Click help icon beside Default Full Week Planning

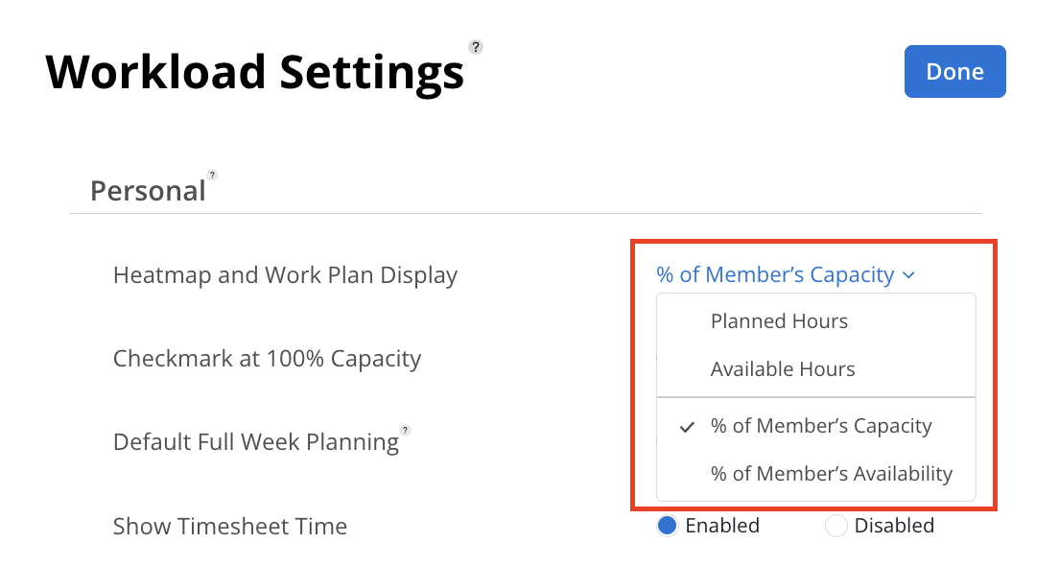(406, 430)
